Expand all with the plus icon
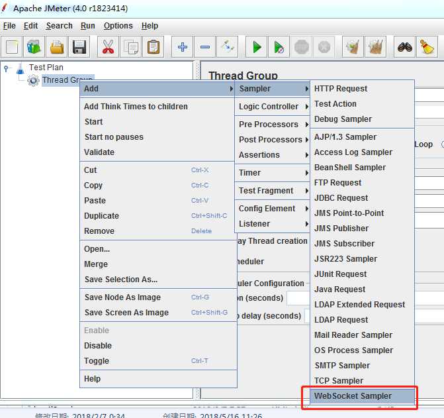The image size is (444, 418). [183, 47]
